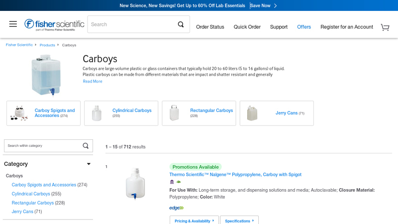398x224 pixels.
Task: Select Jerry Cans in sidebar category list
Action: (22, 211)
